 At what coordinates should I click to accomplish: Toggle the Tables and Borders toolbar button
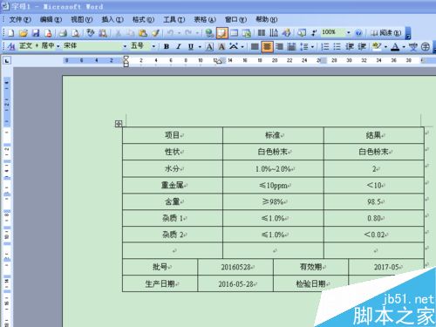222,33
